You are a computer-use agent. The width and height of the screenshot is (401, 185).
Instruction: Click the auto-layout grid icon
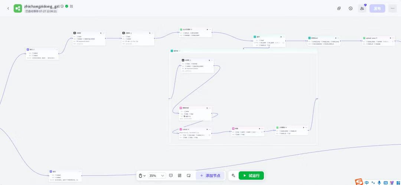180,175
